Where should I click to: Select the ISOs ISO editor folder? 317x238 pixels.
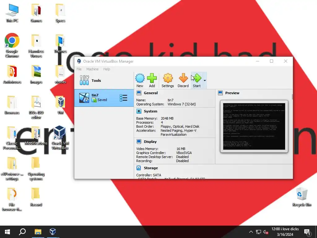tap(36, 107)
